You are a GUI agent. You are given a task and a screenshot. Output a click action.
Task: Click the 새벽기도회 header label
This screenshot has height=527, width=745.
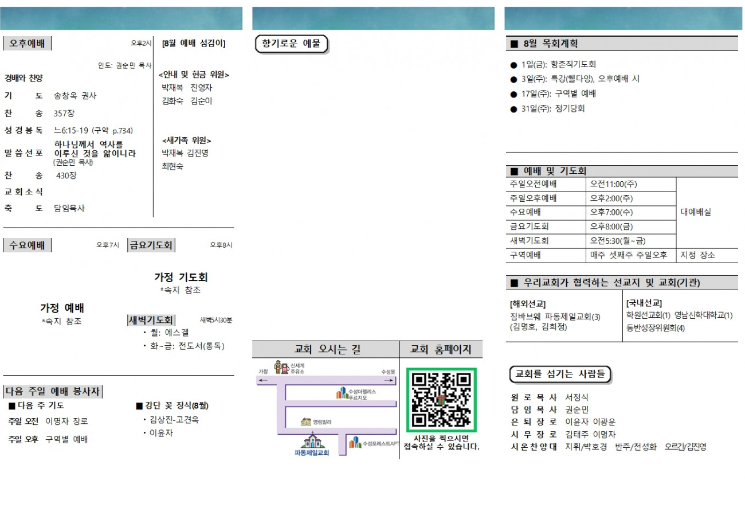point(151,320)
